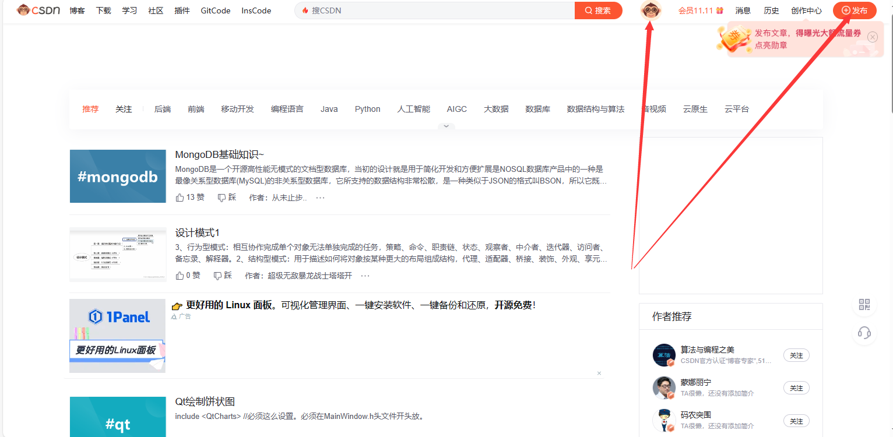893x437 pixels.
Task: Open 消息 messages link
Action: point(743,10)
